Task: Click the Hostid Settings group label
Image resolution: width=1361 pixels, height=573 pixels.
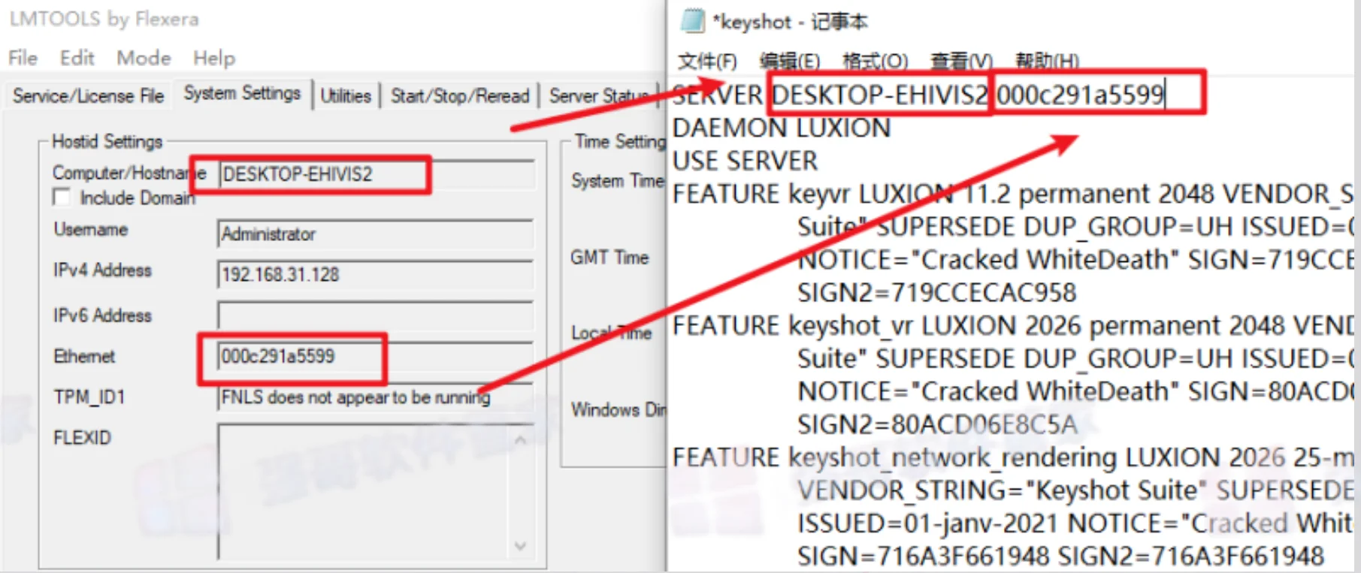Action: click(107, 141)
